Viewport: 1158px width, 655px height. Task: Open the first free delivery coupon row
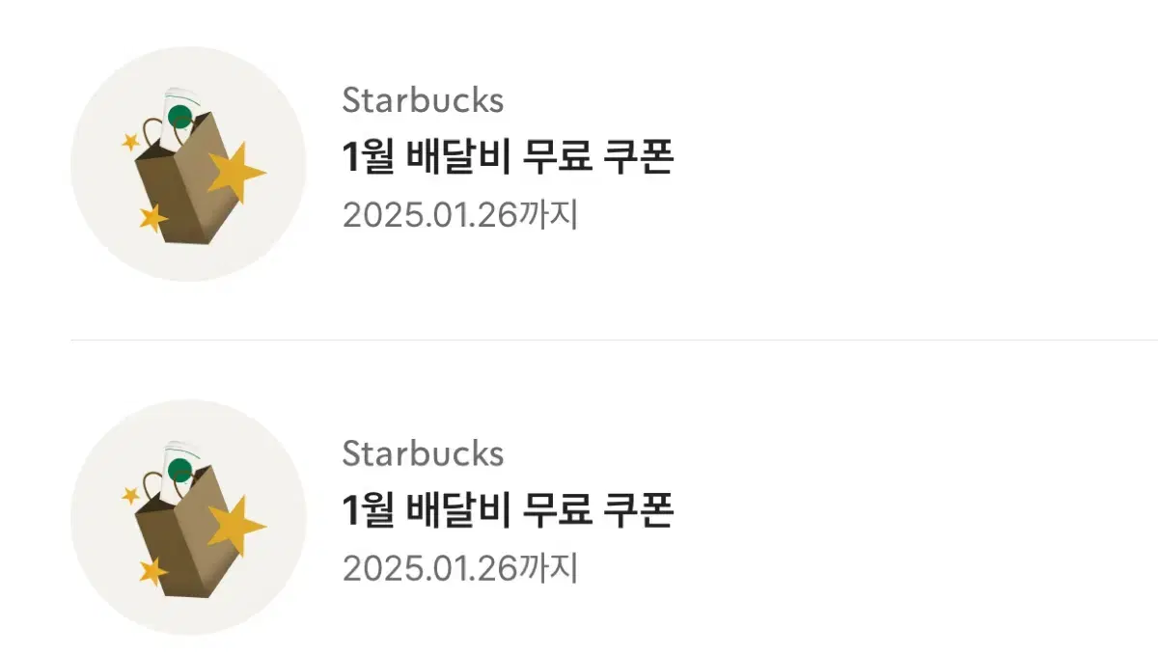pyautogui.click(x=614, y=164)
